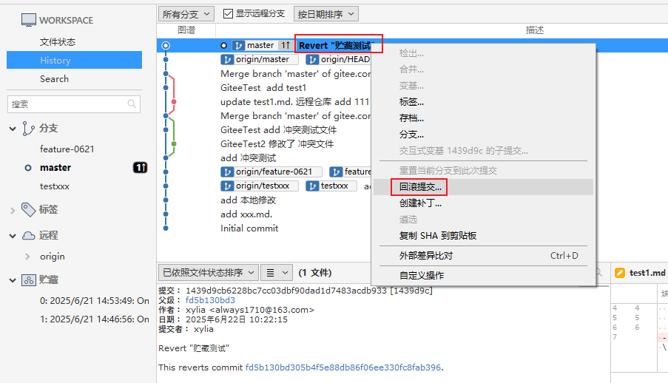Screen dimensions: 668x383
Task: Click the origin/testxxx branch label
Action: point(260,186)
